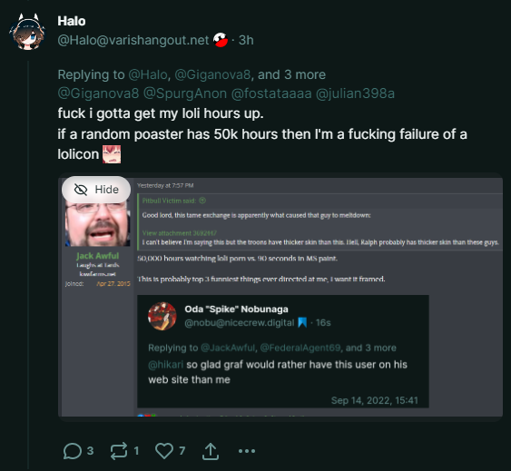The height and width of the screenshot is (471, 511).
Task: Open the 3h timestamp link
Action: pos(246,40)
